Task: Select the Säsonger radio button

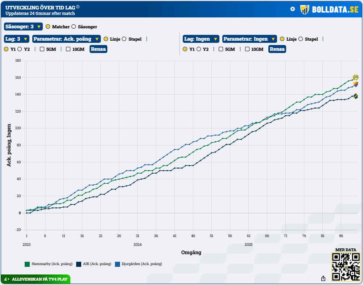Action: point(74,27)
